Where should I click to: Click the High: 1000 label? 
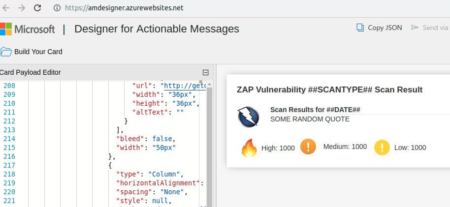(278, 148)
